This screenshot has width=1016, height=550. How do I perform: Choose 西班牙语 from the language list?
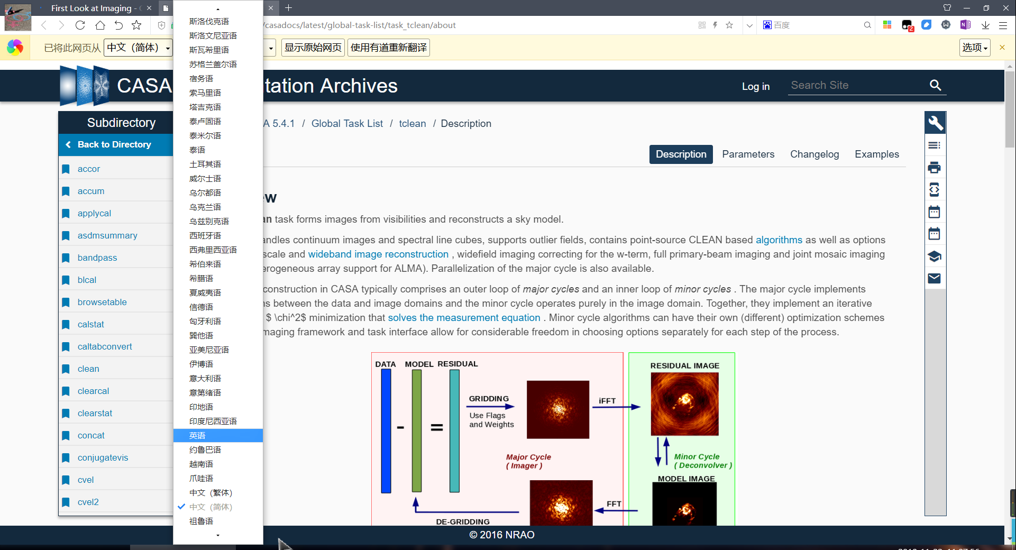[x=205, y=235]
